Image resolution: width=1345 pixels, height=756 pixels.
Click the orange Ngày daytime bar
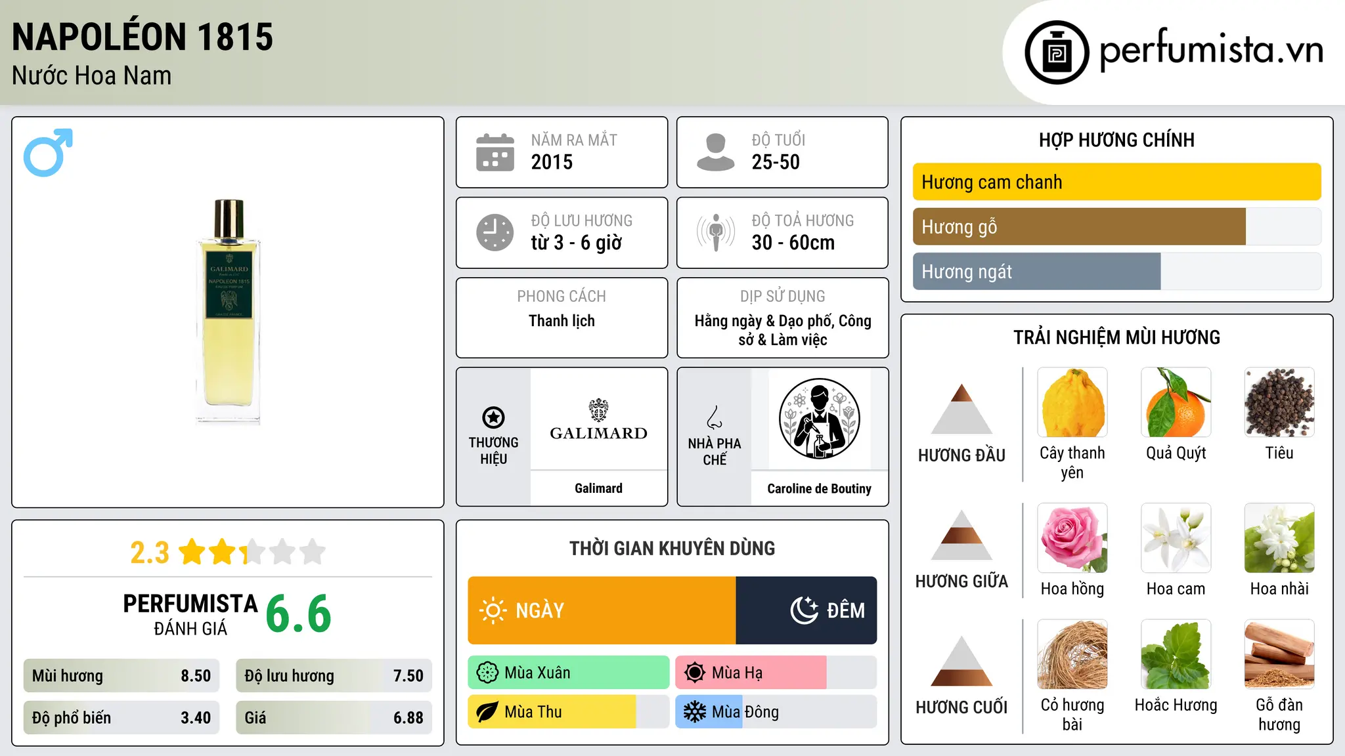click(x=602, y=610)
